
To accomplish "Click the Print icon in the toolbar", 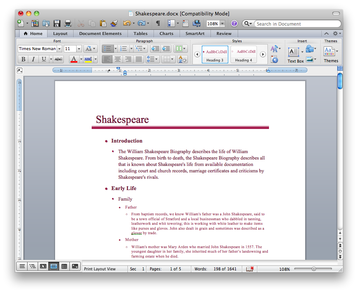I will tap(68, 23).
